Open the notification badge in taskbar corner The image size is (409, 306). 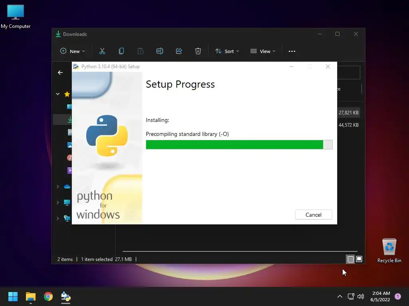pyautogui.click(x=398, y=296)
